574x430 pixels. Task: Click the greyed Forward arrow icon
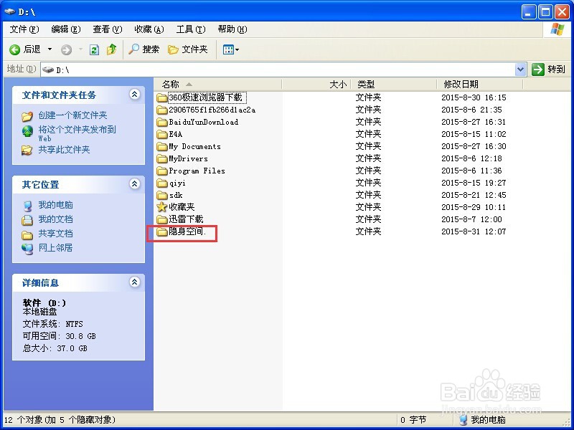point(66,49)
